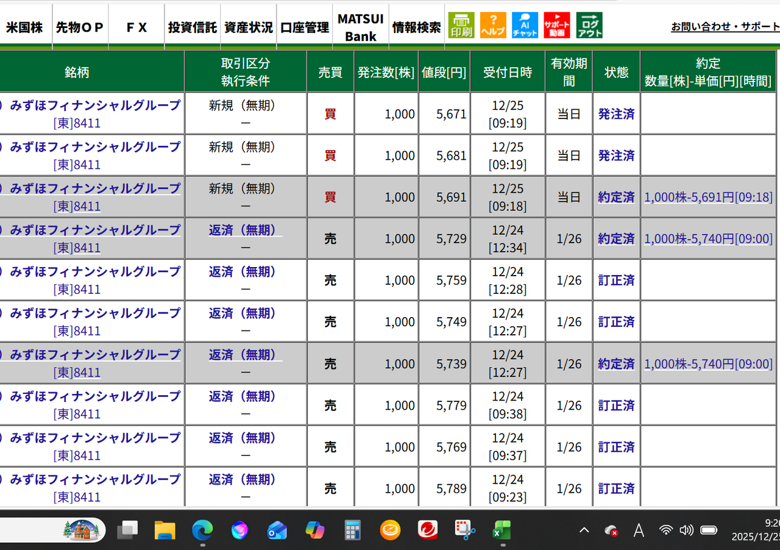Open the 約定済 status link of the 5,691 order

616,196
